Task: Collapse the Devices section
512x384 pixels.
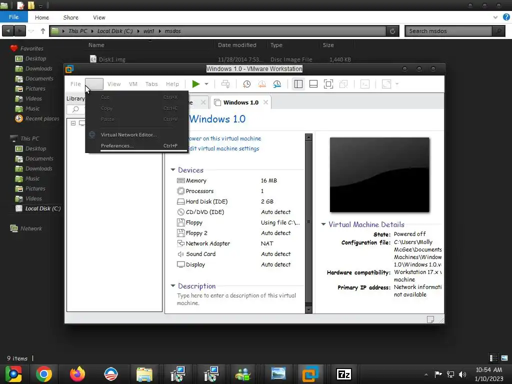Action: (173, 170)
